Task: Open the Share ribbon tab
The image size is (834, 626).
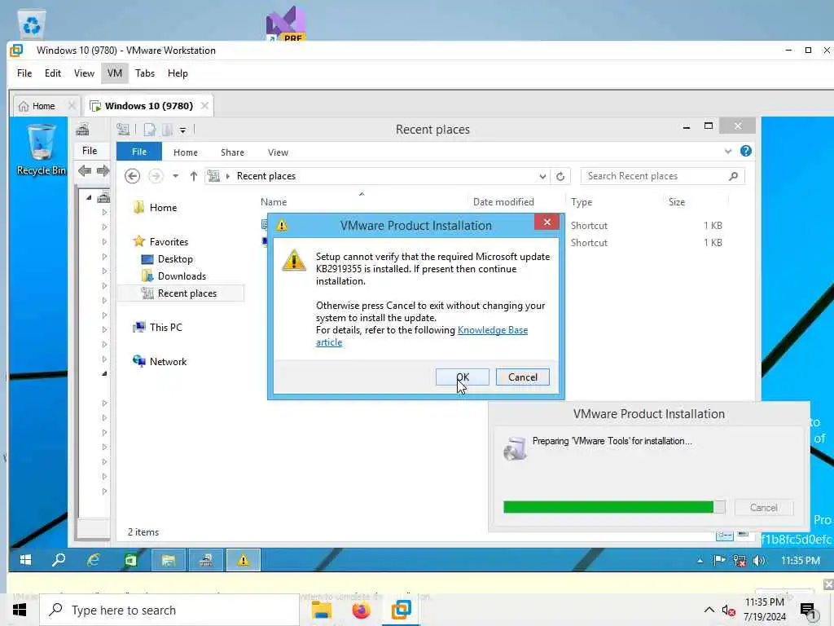Action: pyautogui.click(x=232, y=152)
